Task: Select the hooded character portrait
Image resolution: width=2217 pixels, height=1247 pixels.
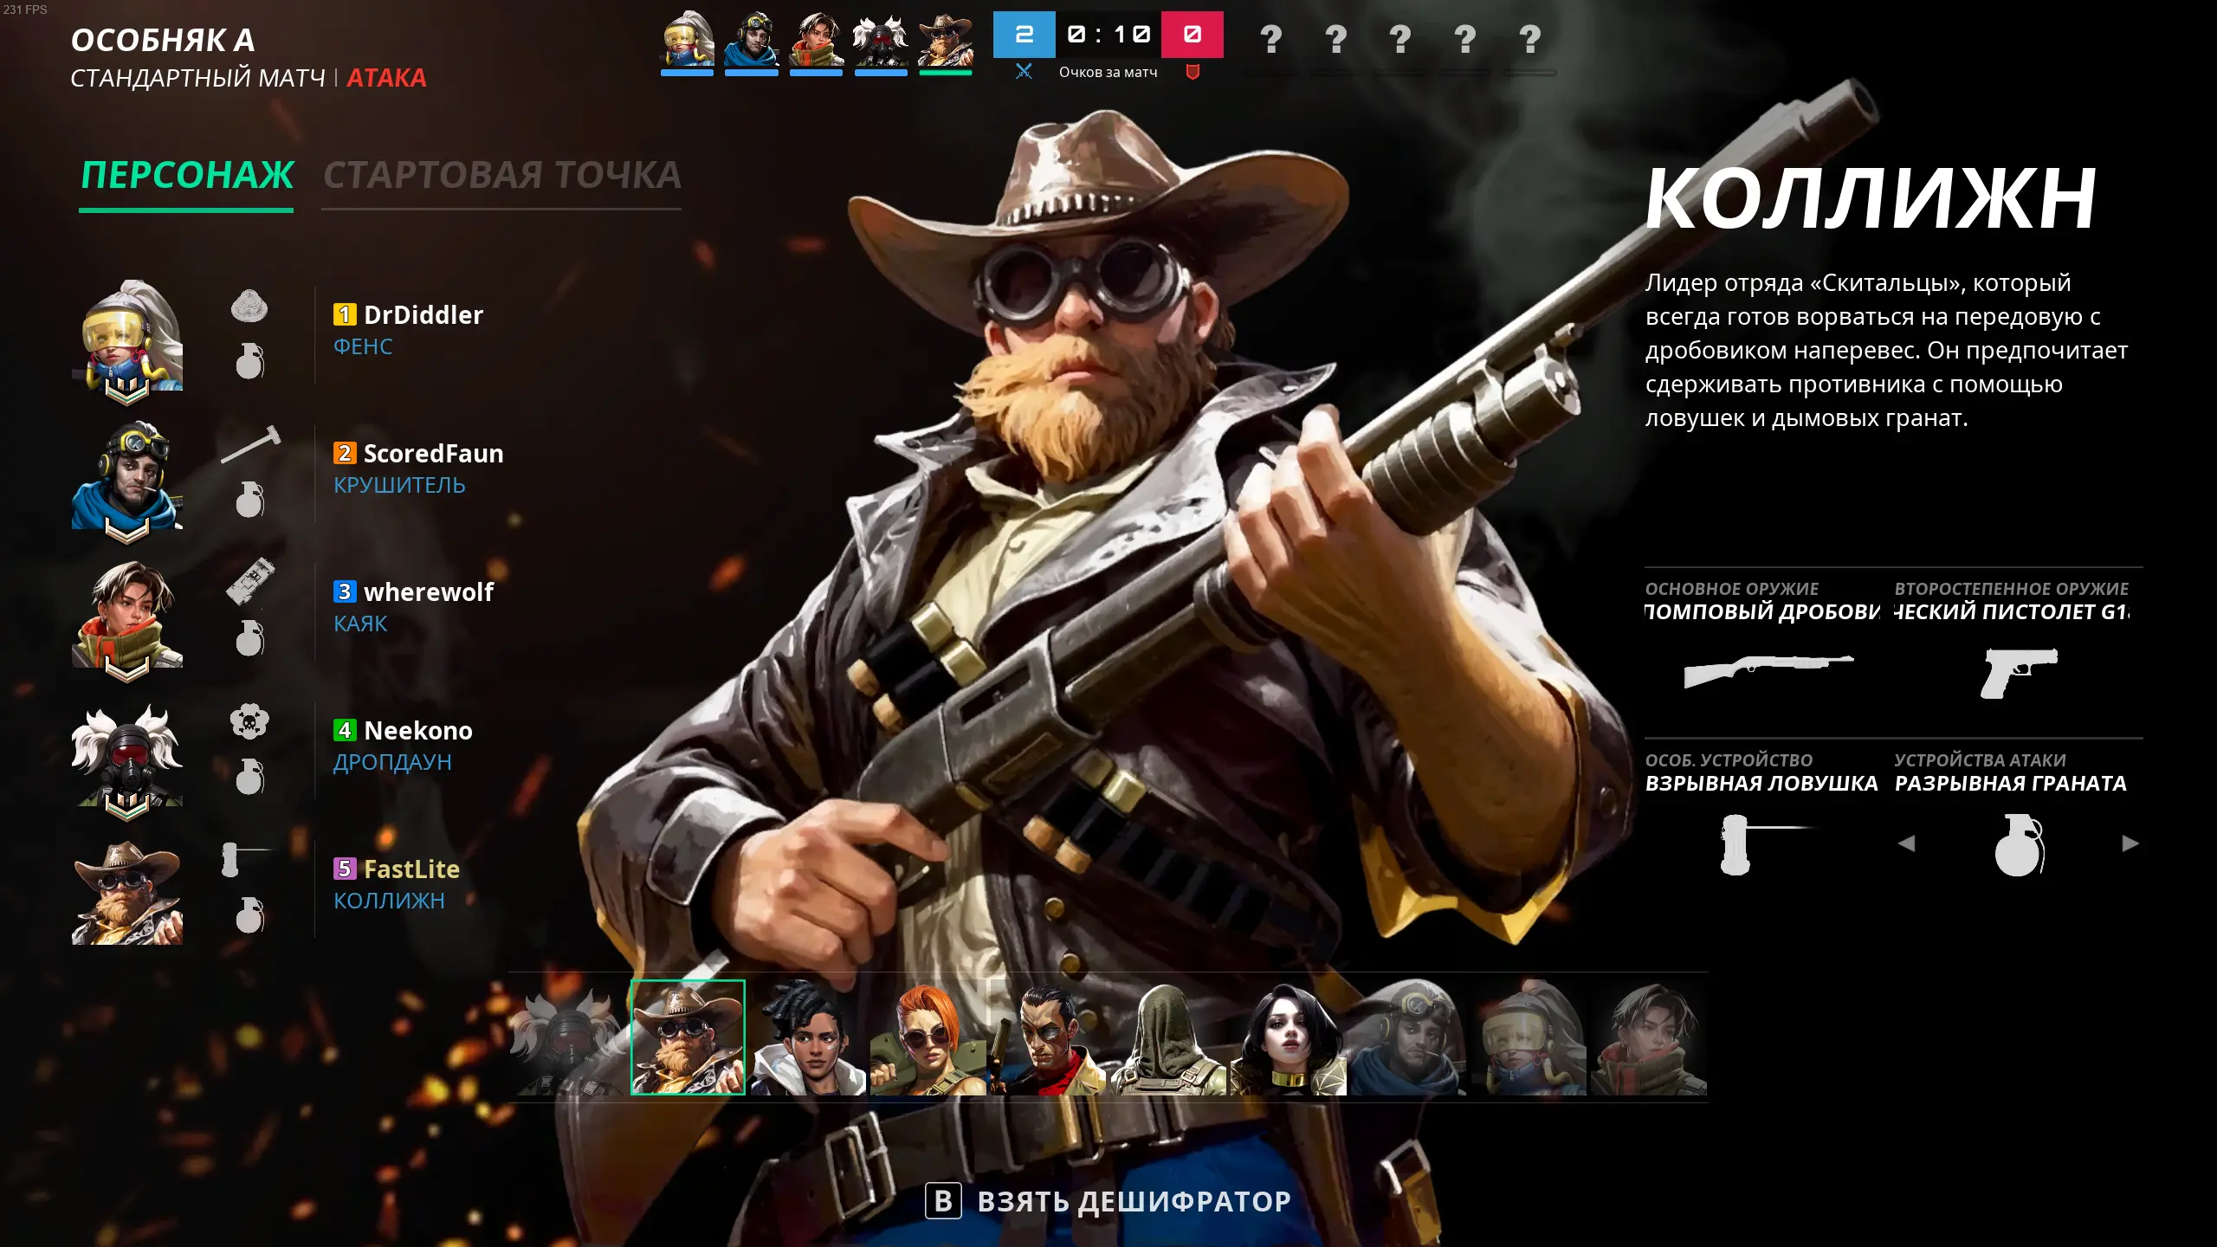Action: [1168, 1037]
